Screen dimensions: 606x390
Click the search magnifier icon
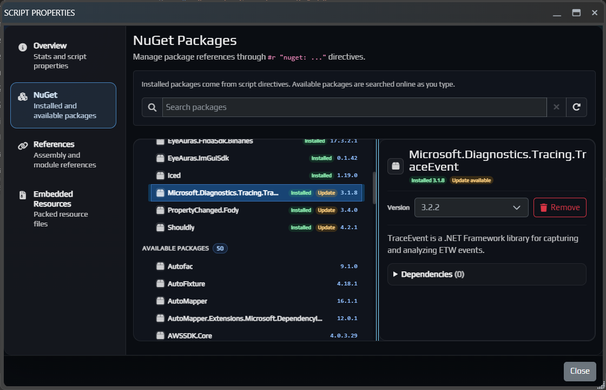point(151,107)
